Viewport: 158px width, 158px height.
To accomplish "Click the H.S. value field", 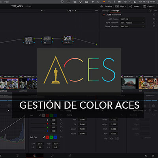I will [x=56, y=147].
